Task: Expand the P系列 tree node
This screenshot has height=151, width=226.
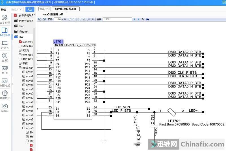Action: (x=20, y=50)
